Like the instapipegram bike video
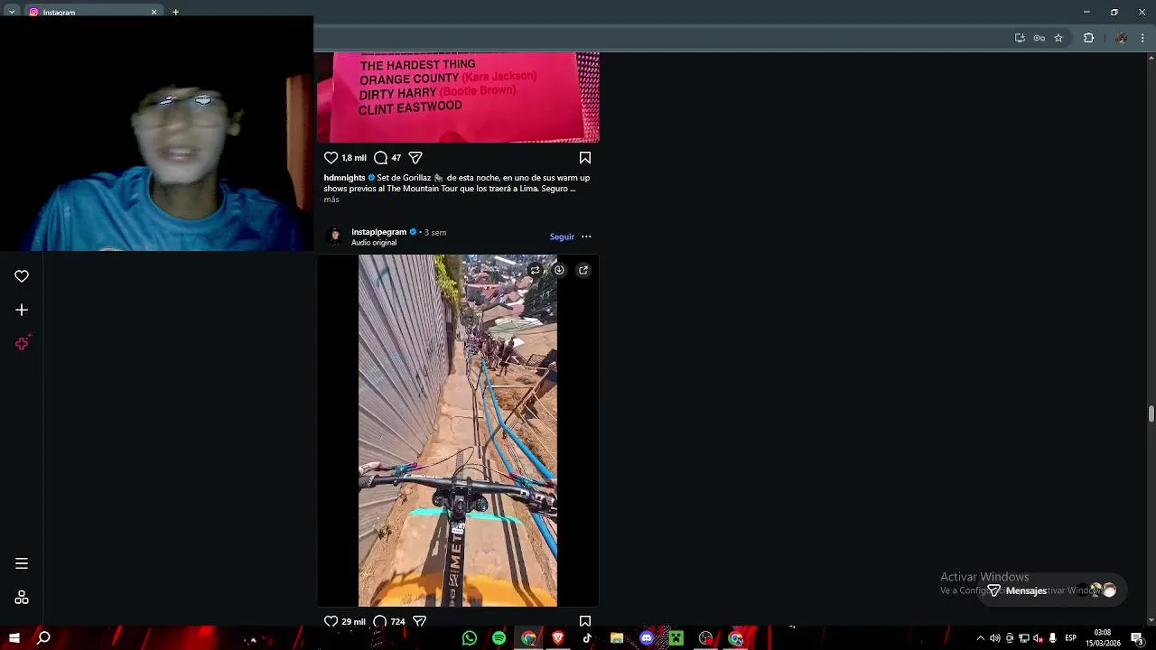 click(331, 621)
